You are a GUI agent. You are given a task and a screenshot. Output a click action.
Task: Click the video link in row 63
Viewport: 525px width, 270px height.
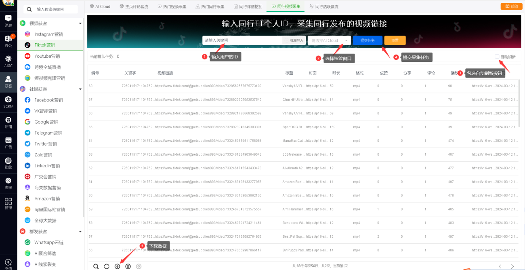coord(208,154)
